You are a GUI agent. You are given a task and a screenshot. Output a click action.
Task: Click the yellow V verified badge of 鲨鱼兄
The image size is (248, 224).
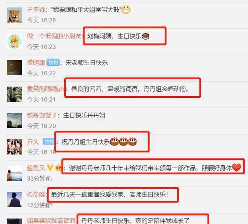[x=50, y=168]
